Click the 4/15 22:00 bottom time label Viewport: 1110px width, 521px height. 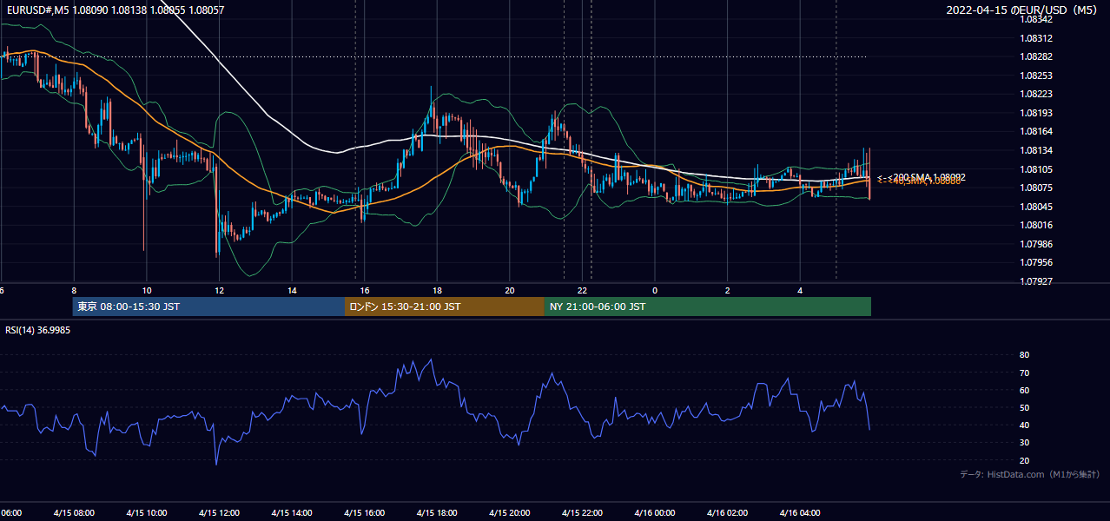[583, 513]
